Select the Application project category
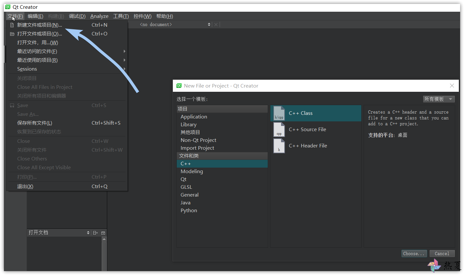This screenshot has height=275, width=464. click(222, 117)
